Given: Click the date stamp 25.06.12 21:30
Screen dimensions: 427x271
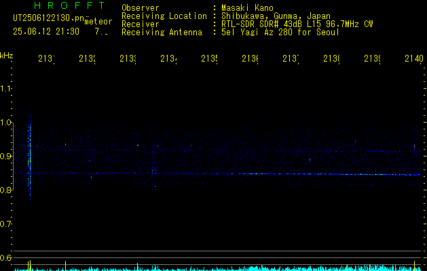Looking at the screenshot, I should click(x=46, y=32).
